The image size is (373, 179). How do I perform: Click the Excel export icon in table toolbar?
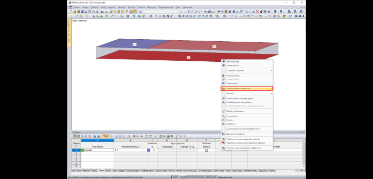coord(168,136)
